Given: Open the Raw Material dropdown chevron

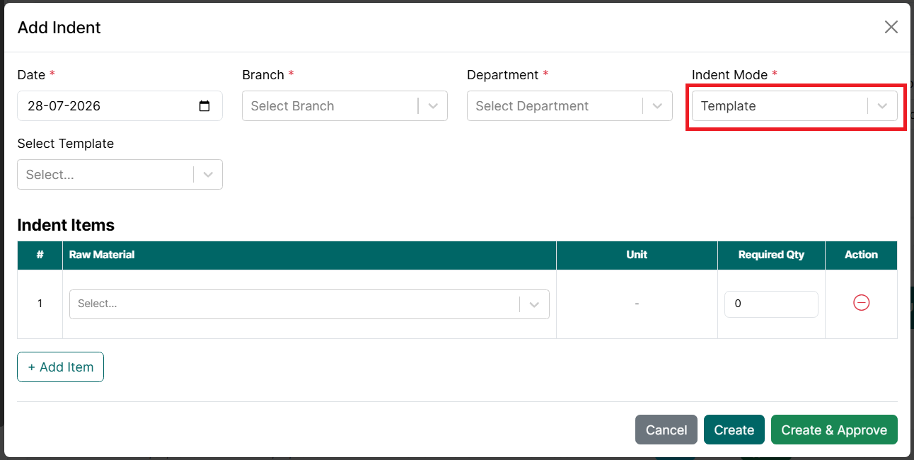Looking at the screenshot, I should [x=534, y=304].
